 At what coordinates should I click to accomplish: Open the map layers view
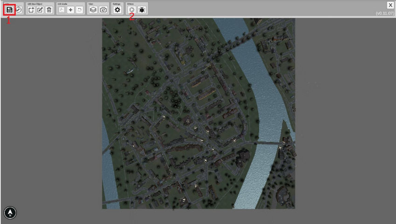tap(93, 10)
